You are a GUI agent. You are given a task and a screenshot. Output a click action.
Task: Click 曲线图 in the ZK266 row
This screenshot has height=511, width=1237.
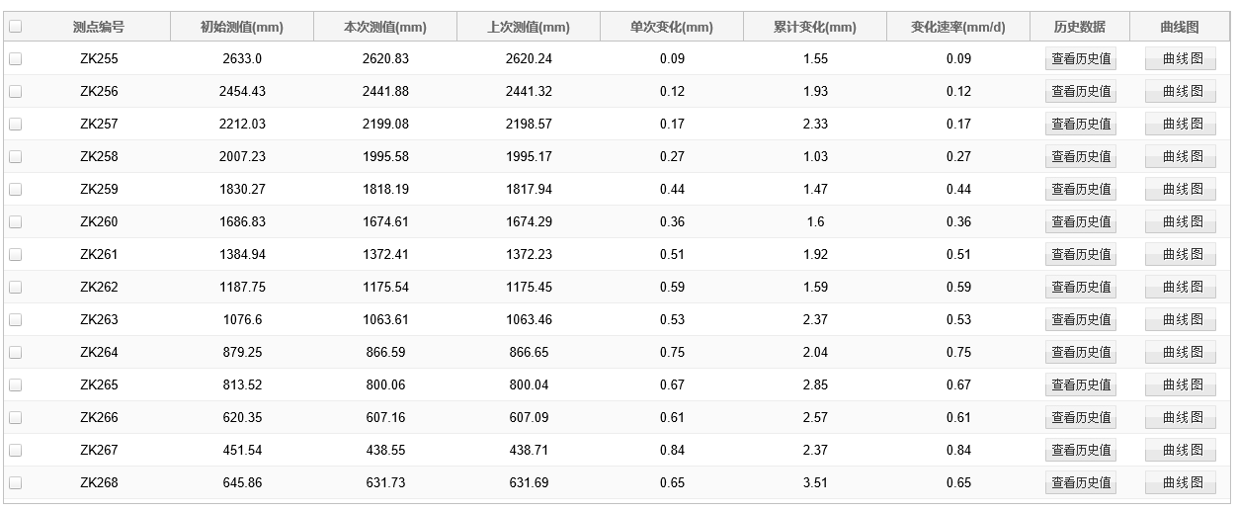click(x=1181, y=418)
